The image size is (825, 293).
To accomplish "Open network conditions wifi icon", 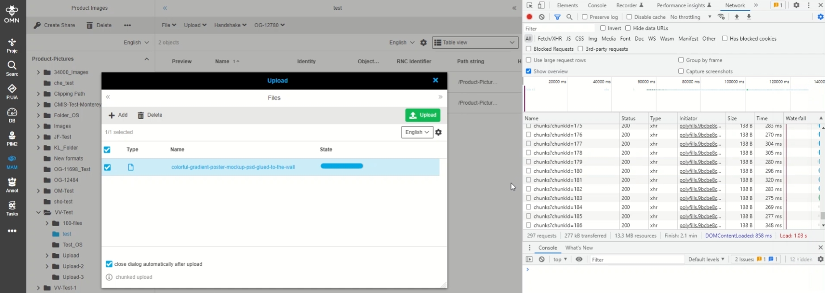I will point(721,17).
